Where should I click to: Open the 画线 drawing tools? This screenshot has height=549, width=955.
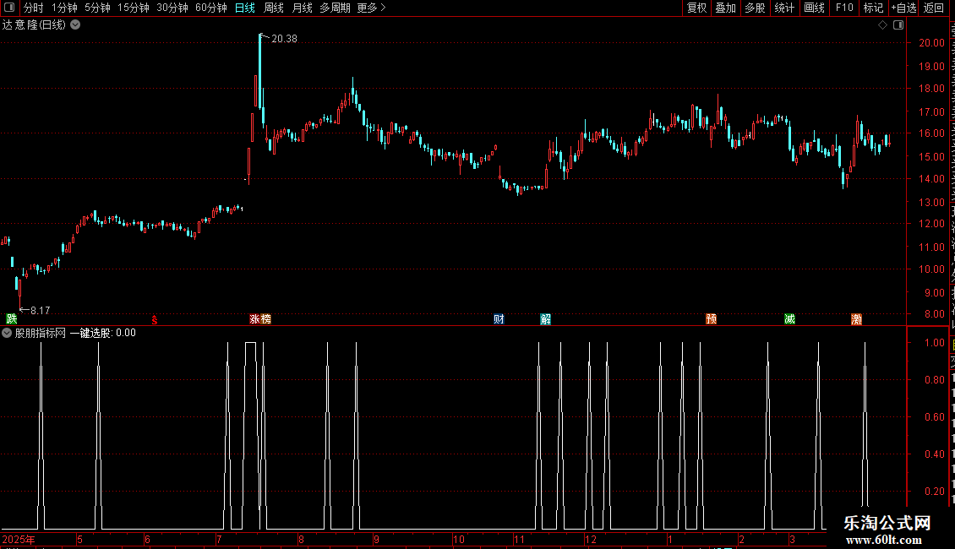[815, 8]
